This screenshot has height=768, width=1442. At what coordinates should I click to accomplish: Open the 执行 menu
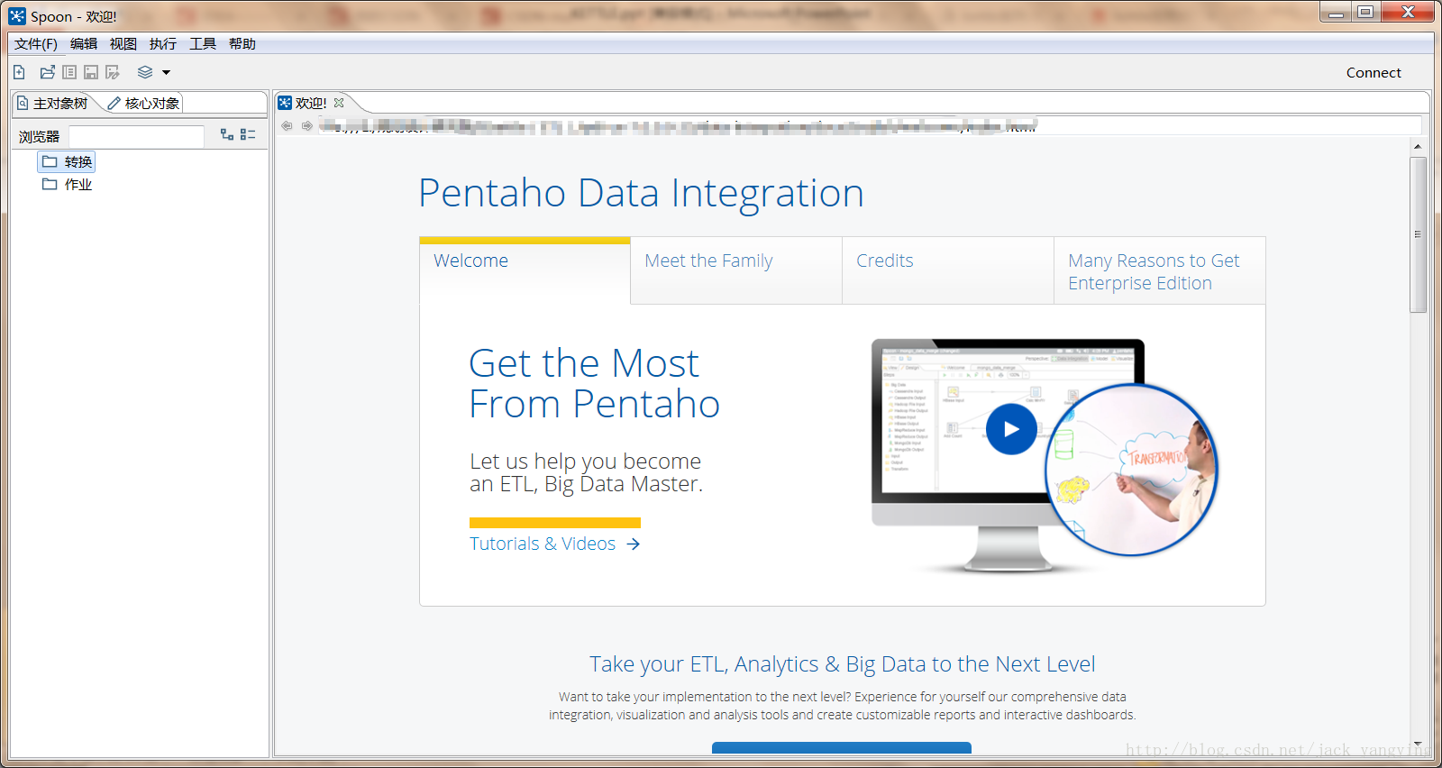pos(163,44)
